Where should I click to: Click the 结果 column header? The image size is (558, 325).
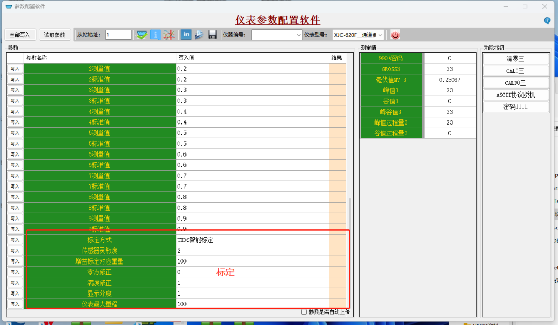(337, 58)
